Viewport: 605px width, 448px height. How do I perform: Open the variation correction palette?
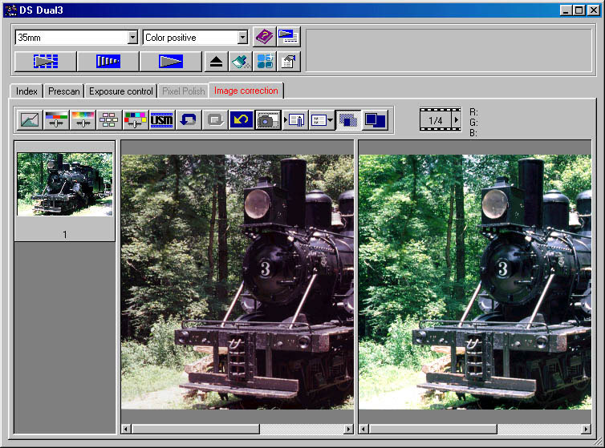coord(136,120)
